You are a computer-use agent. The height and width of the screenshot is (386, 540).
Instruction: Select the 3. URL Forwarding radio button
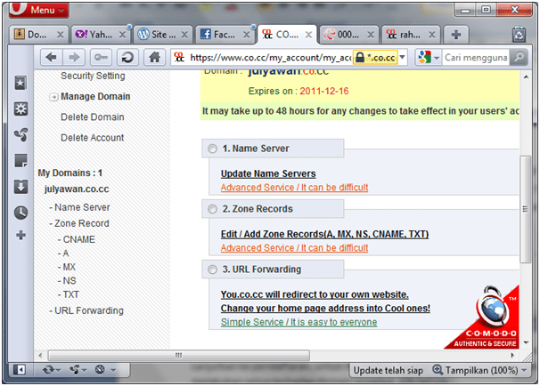(211, 269)
